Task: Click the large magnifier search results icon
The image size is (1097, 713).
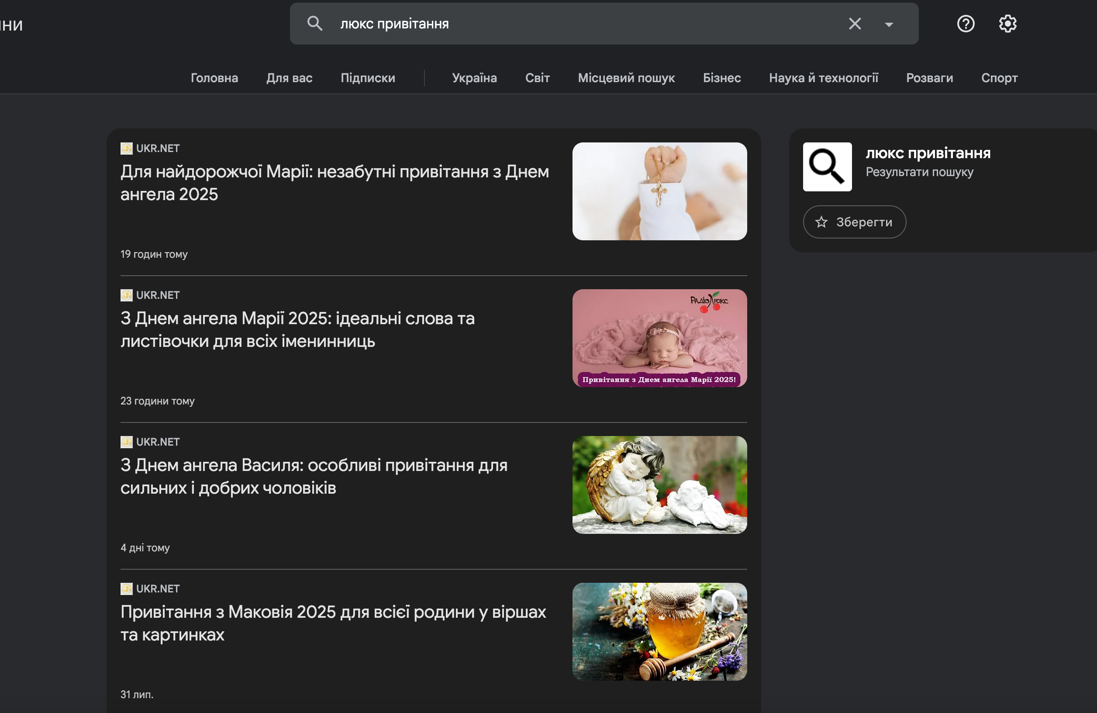Action: 827,167
